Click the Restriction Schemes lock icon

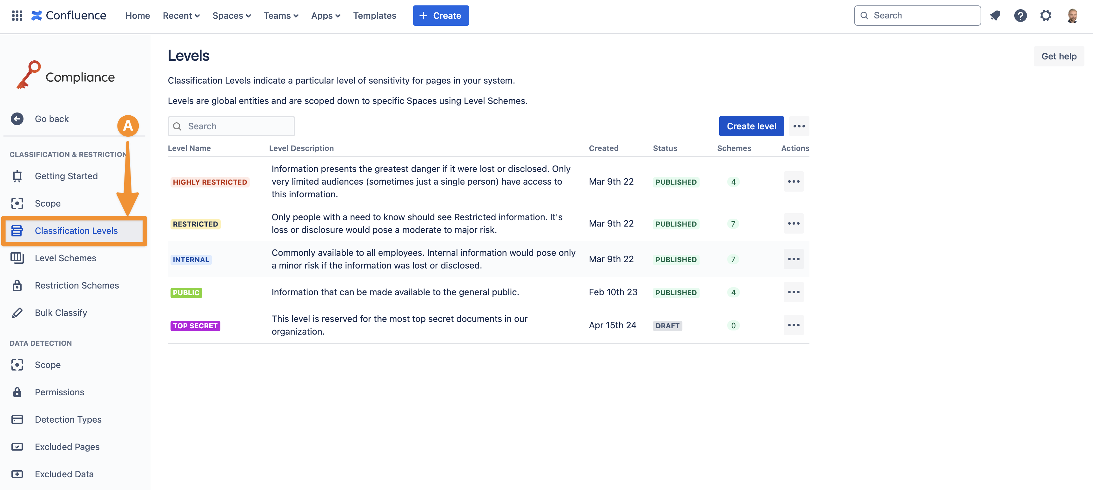pos(17,285)
